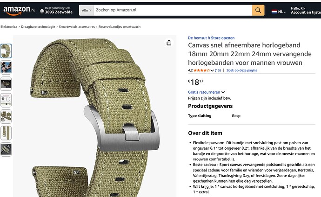Select the first green watchband thumbnail

[6, 51]
